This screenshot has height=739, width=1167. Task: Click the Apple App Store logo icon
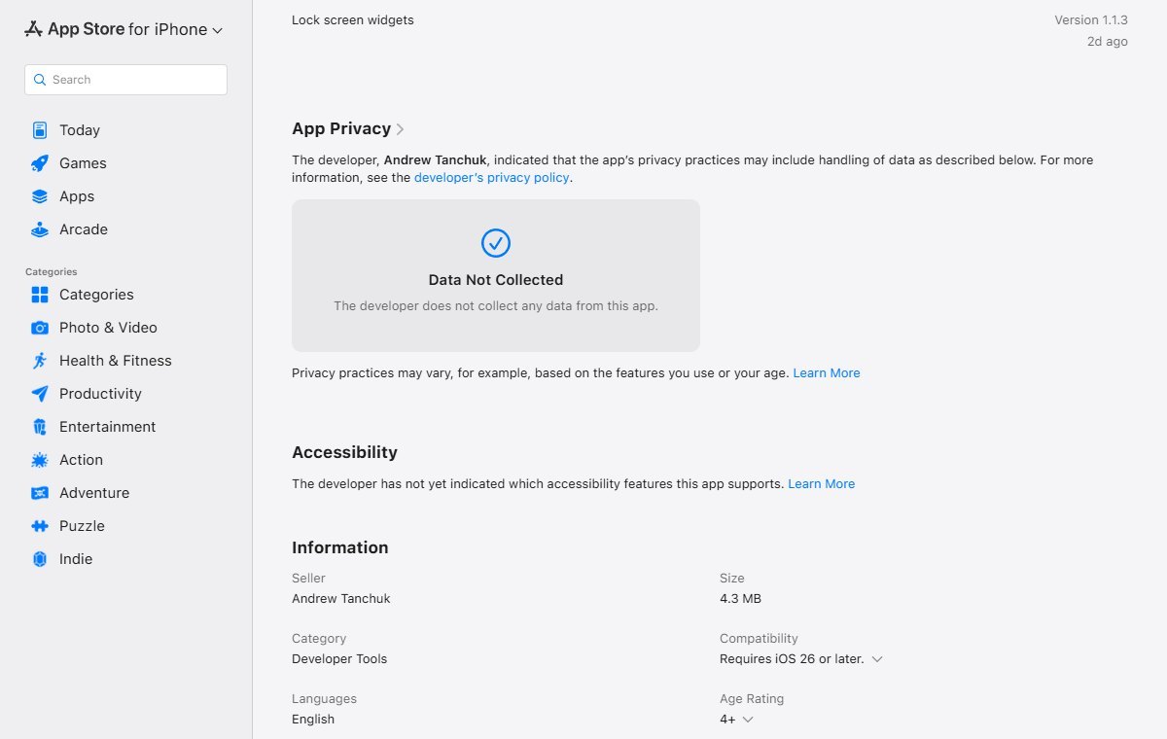(x=34, y=29)
